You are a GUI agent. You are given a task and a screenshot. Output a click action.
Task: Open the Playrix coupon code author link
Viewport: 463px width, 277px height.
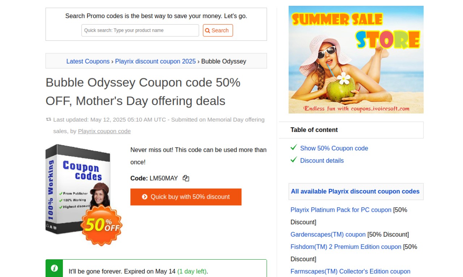(x=105, y=131)
